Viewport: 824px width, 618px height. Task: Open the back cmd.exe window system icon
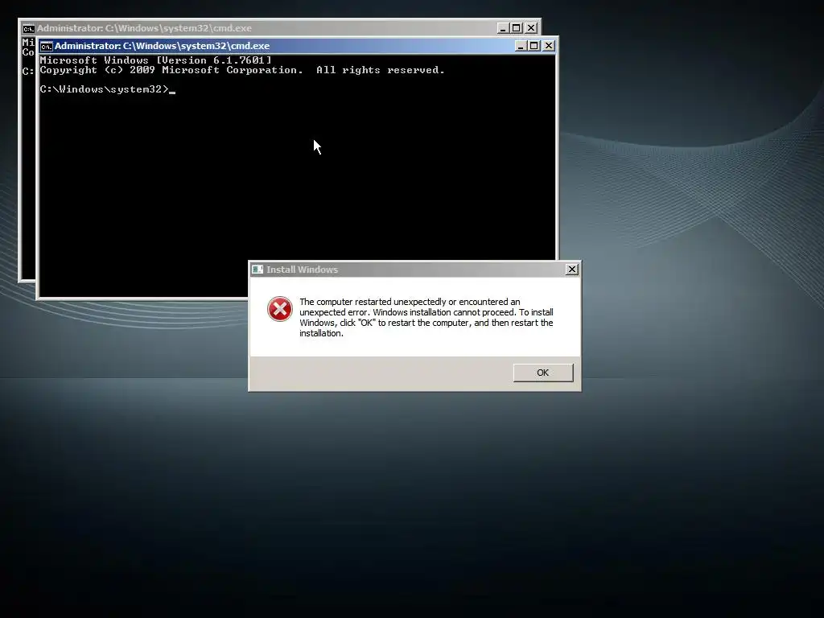(x=28, y=28)
